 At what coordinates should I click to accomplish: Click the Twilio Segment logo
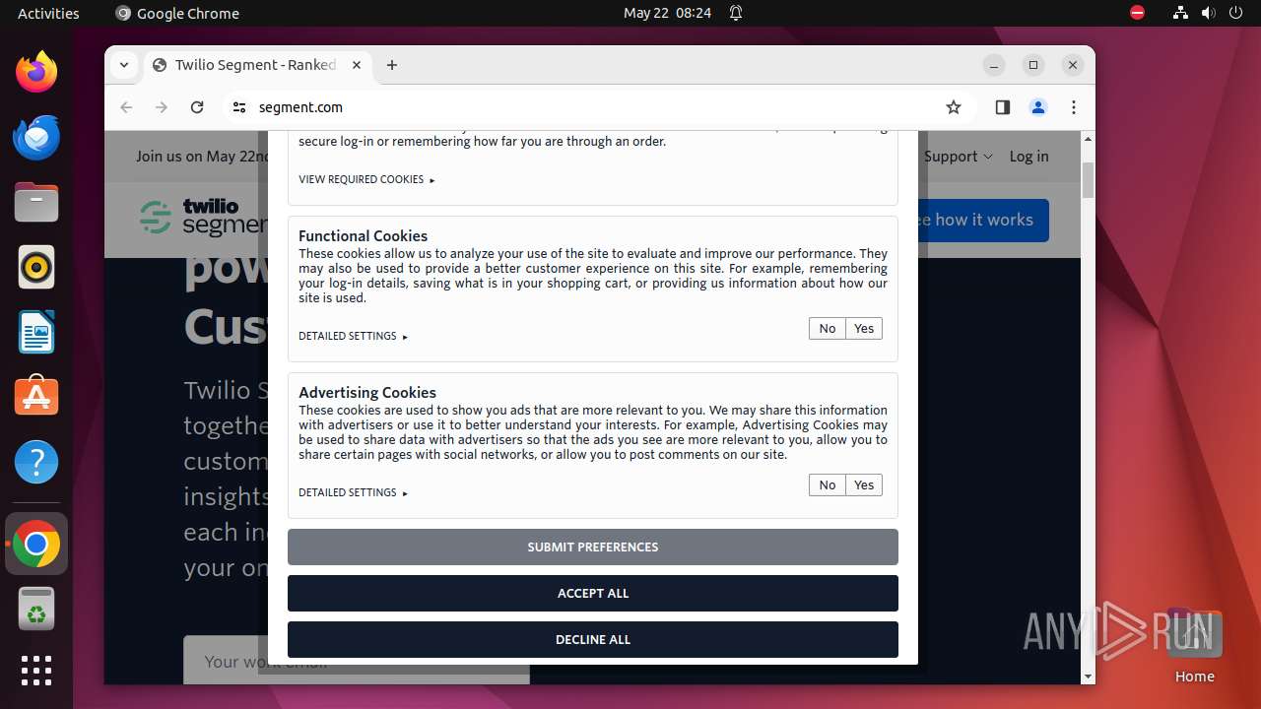coord(204,219)
